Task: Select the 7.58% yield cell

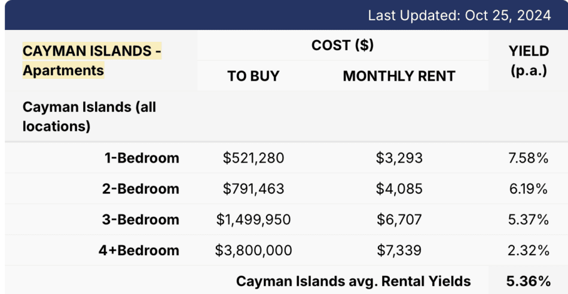Action: tap(529, 158)
